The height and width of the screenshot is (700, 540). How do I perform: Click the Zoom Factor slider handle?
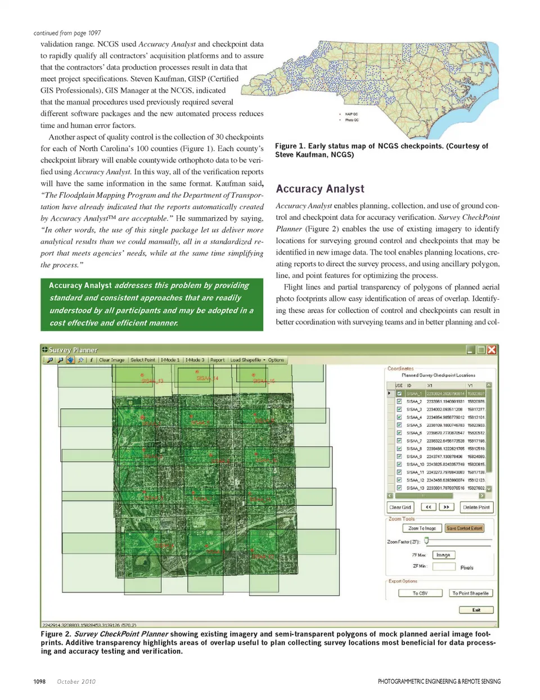(427, 541)
